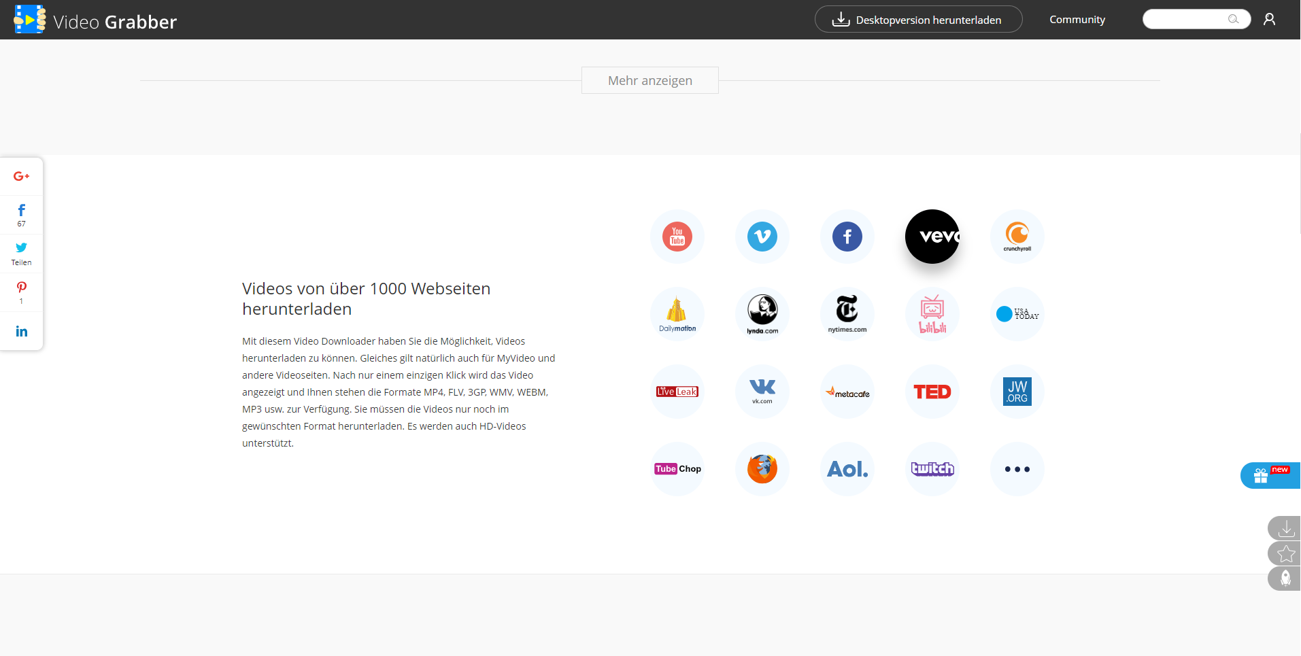Click the floating rocket button
The height and width of the screenshot is (656, 1301).
click(1285, 579)
